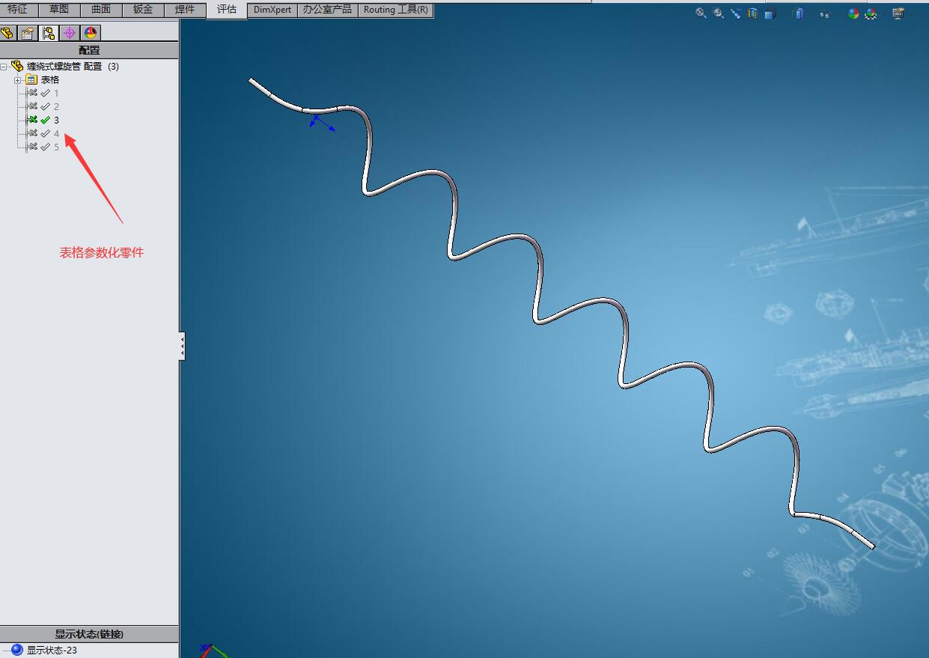Click the Previous View icon
This screenshot has height=658, width=929.
[735, 13]
